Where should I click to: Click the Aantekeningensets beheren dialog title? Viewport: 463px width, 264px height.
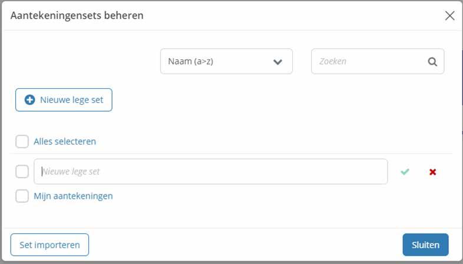coord(77,16)
